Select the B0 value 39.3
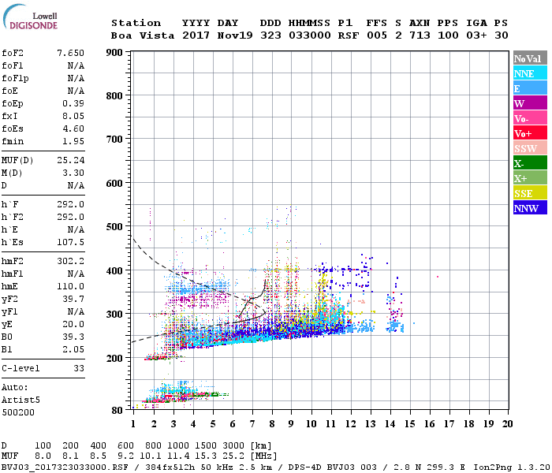The image size is (552, 473). click(73, 337)
